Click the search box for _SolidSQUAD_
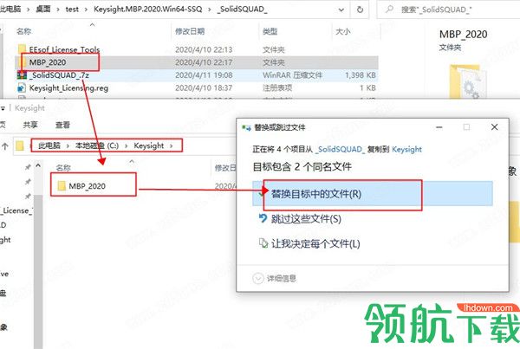This screenshot has height=349, width=520. pyautogui.click(x=448, y=10)
